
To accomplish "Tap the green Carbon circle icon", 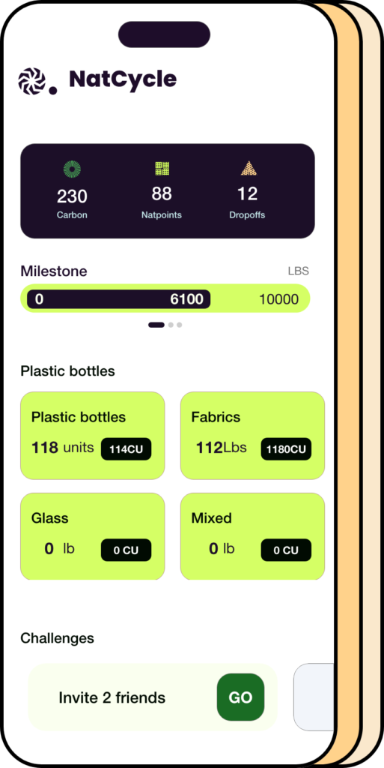I will pyautogui.click(x=73, y=169).
